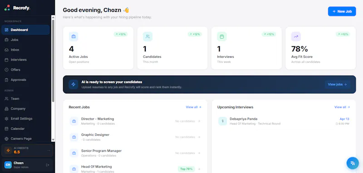Viewport: 363px width, 173px height.
Task: Open the Graphic Designer job
Action: (135, 137)
